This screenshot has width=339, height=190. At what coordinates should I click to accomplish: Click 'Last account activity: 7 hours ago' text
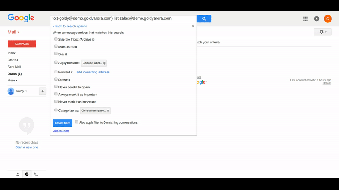point(311,80)
